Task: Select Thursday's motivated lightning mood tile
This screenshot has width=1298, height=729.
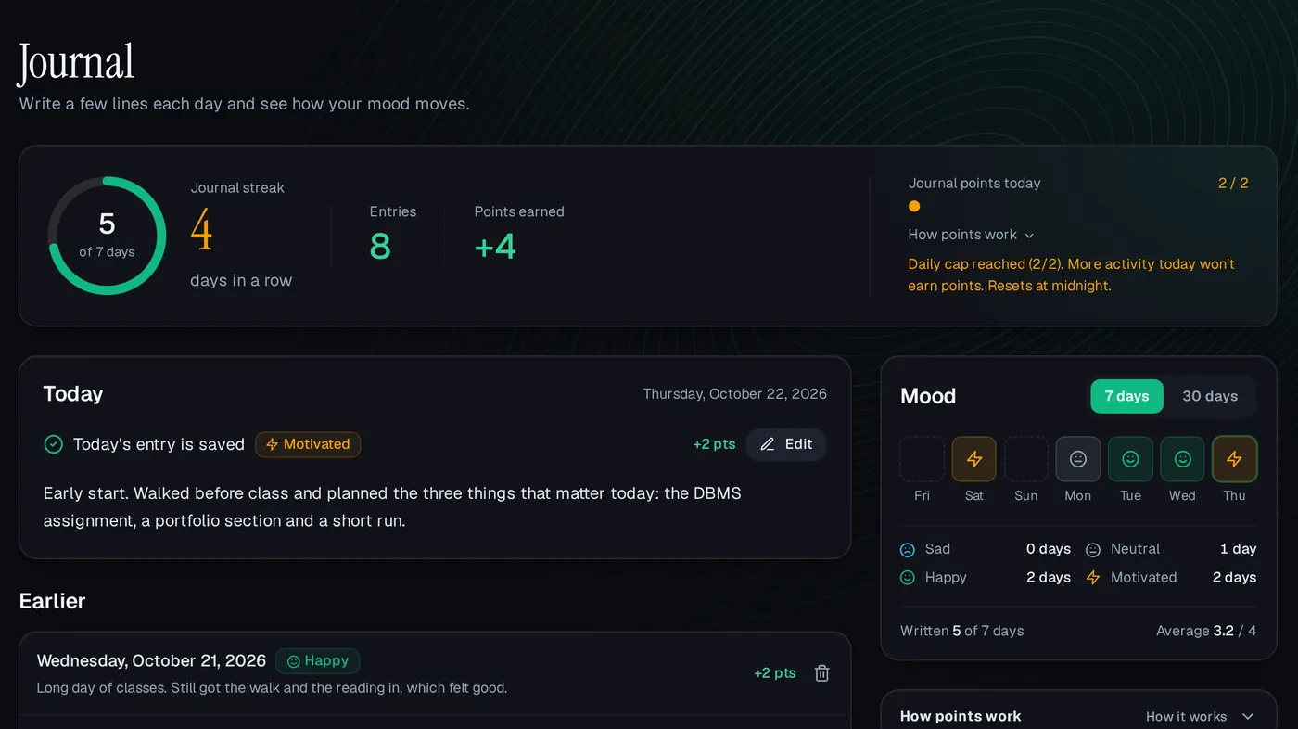Action: click(x=1234, y=459)
